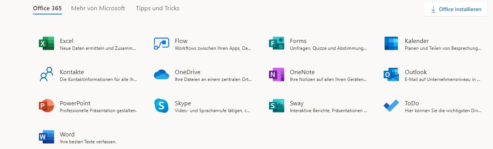
Task: Launch Flow via its icon
Action: (x=162, y=44)
